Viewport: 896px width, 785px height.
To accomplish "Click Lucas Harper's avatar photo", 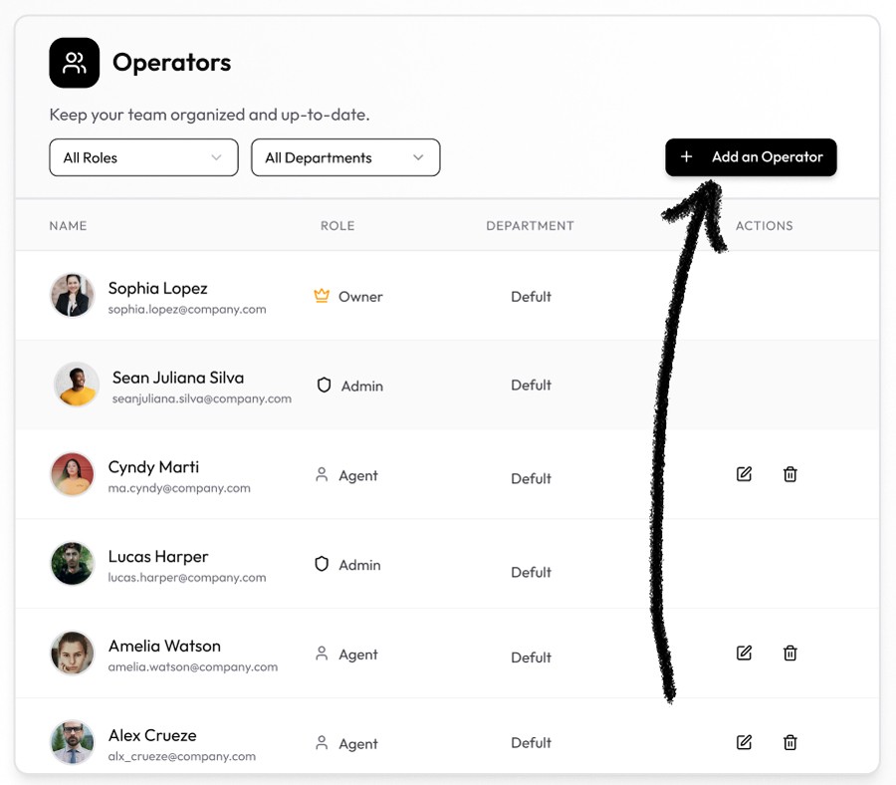I will (72, 563).
